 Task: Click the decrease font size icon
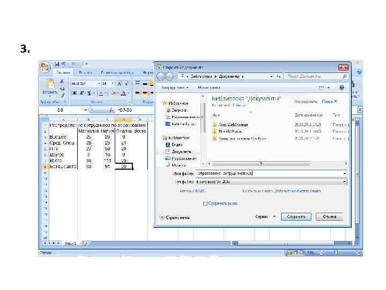pyautogui.click(x=127, y=84)
